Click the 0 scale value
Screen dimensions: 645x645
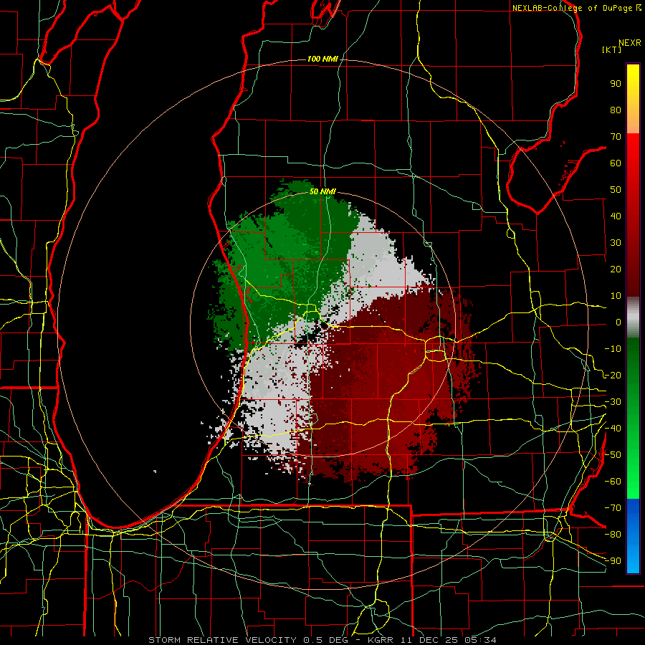coord(618,322)
